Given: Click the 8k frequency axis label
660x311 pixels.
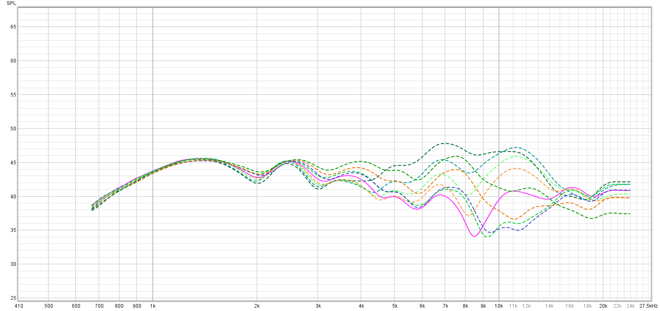Looking at the screenshot, I should coord(466,306).
